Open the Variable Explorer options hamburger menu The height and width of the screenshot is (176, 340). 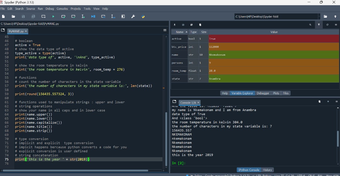pos(336,25)
